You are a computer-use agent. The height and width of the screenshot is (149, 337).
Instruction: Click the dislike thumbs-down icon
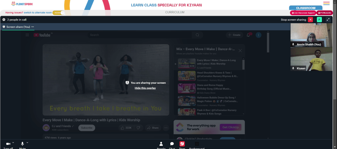point(139,128)
